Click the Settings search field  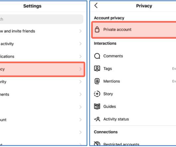[x=42, y=19]
